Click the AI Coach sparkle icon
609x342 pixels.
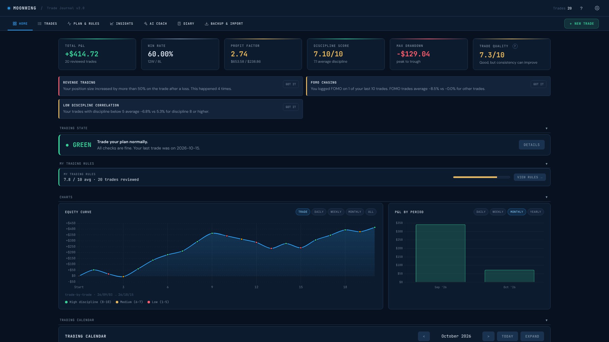pyautogui.click(x=146, y=24)
